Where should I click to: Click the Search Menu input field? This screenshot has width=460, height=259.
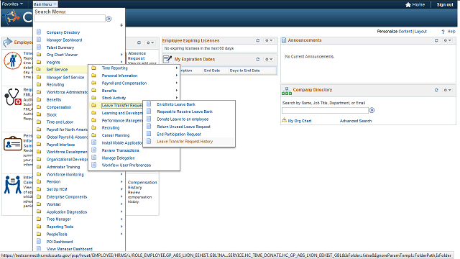click(x=70, y=19)
